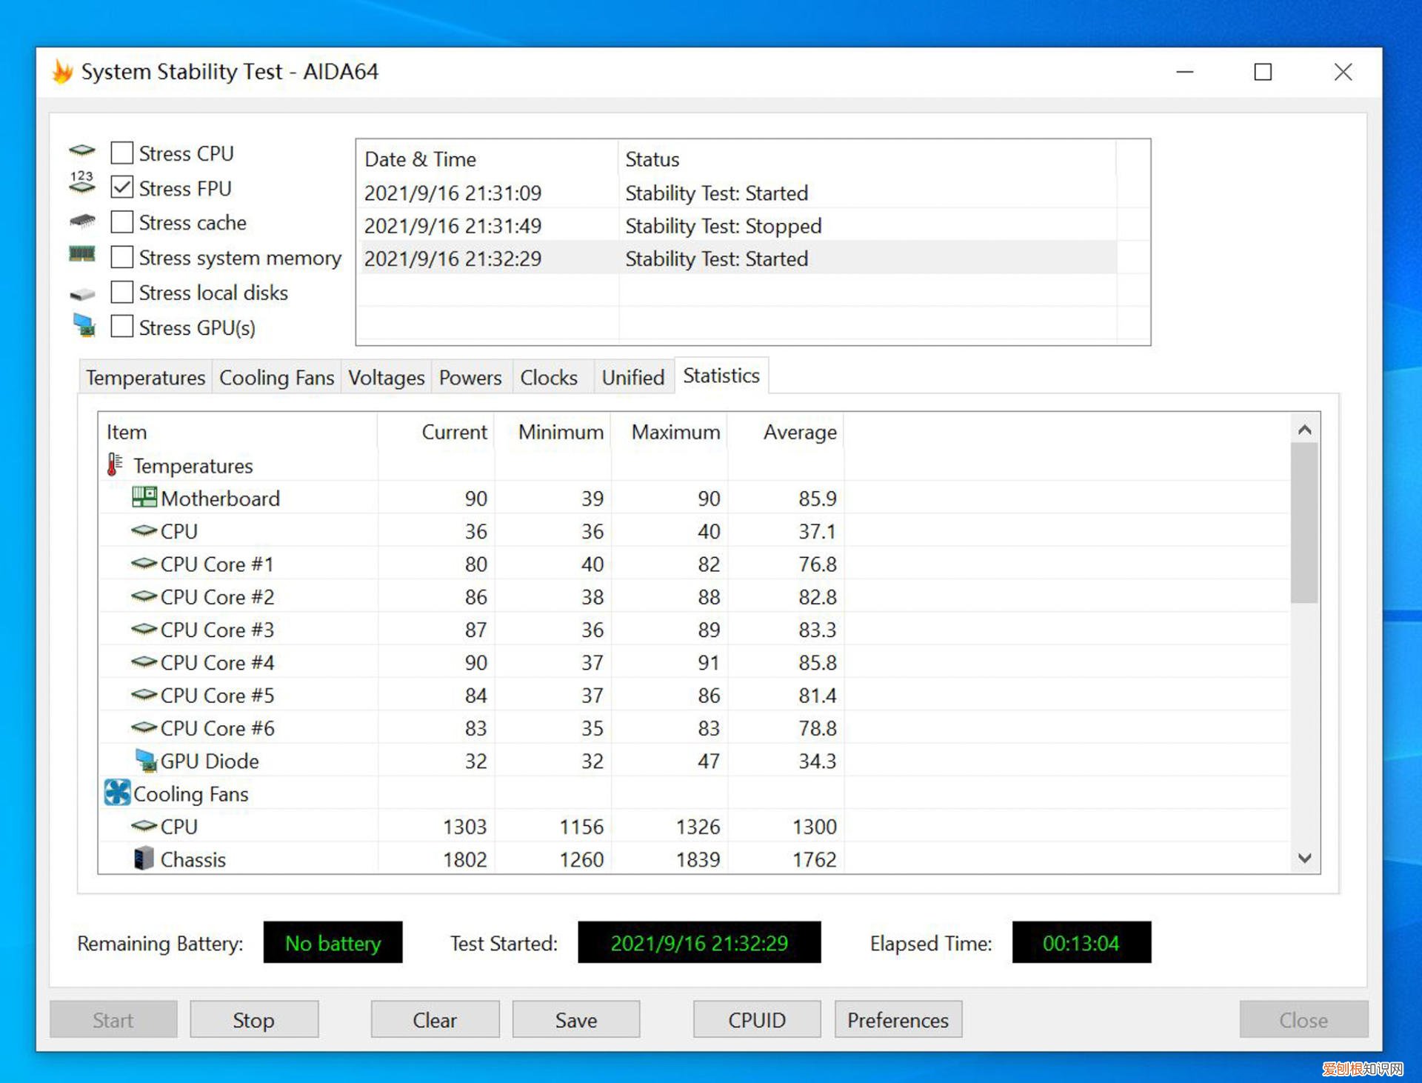
Task: Enable the Stress CPU checkbox
Action: pos(122,153)
